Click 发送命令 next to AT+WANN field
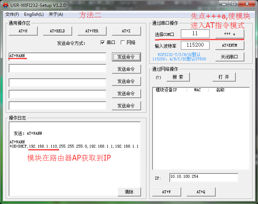Viewport: 258px width, 204px height. 126,57
